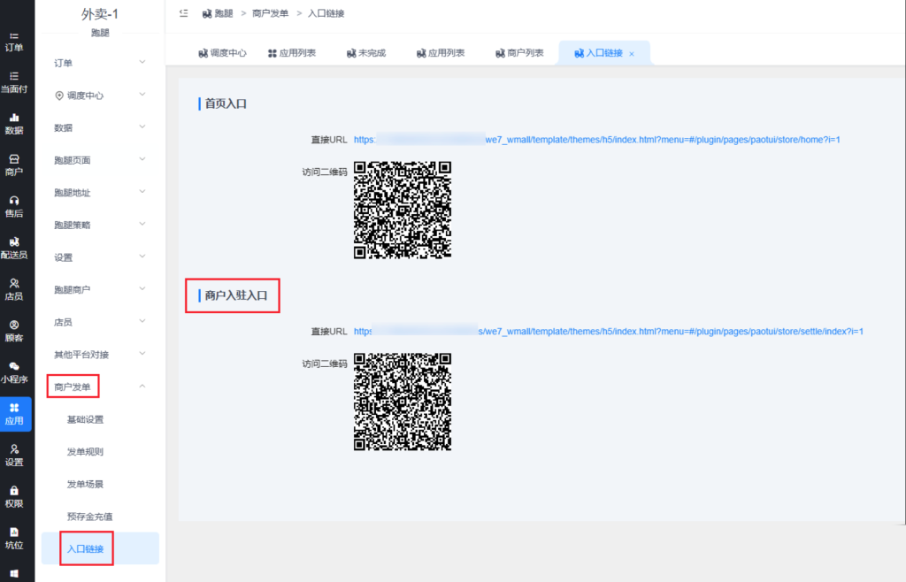Click the 商户 store icon in sidebar

point(14,165)
